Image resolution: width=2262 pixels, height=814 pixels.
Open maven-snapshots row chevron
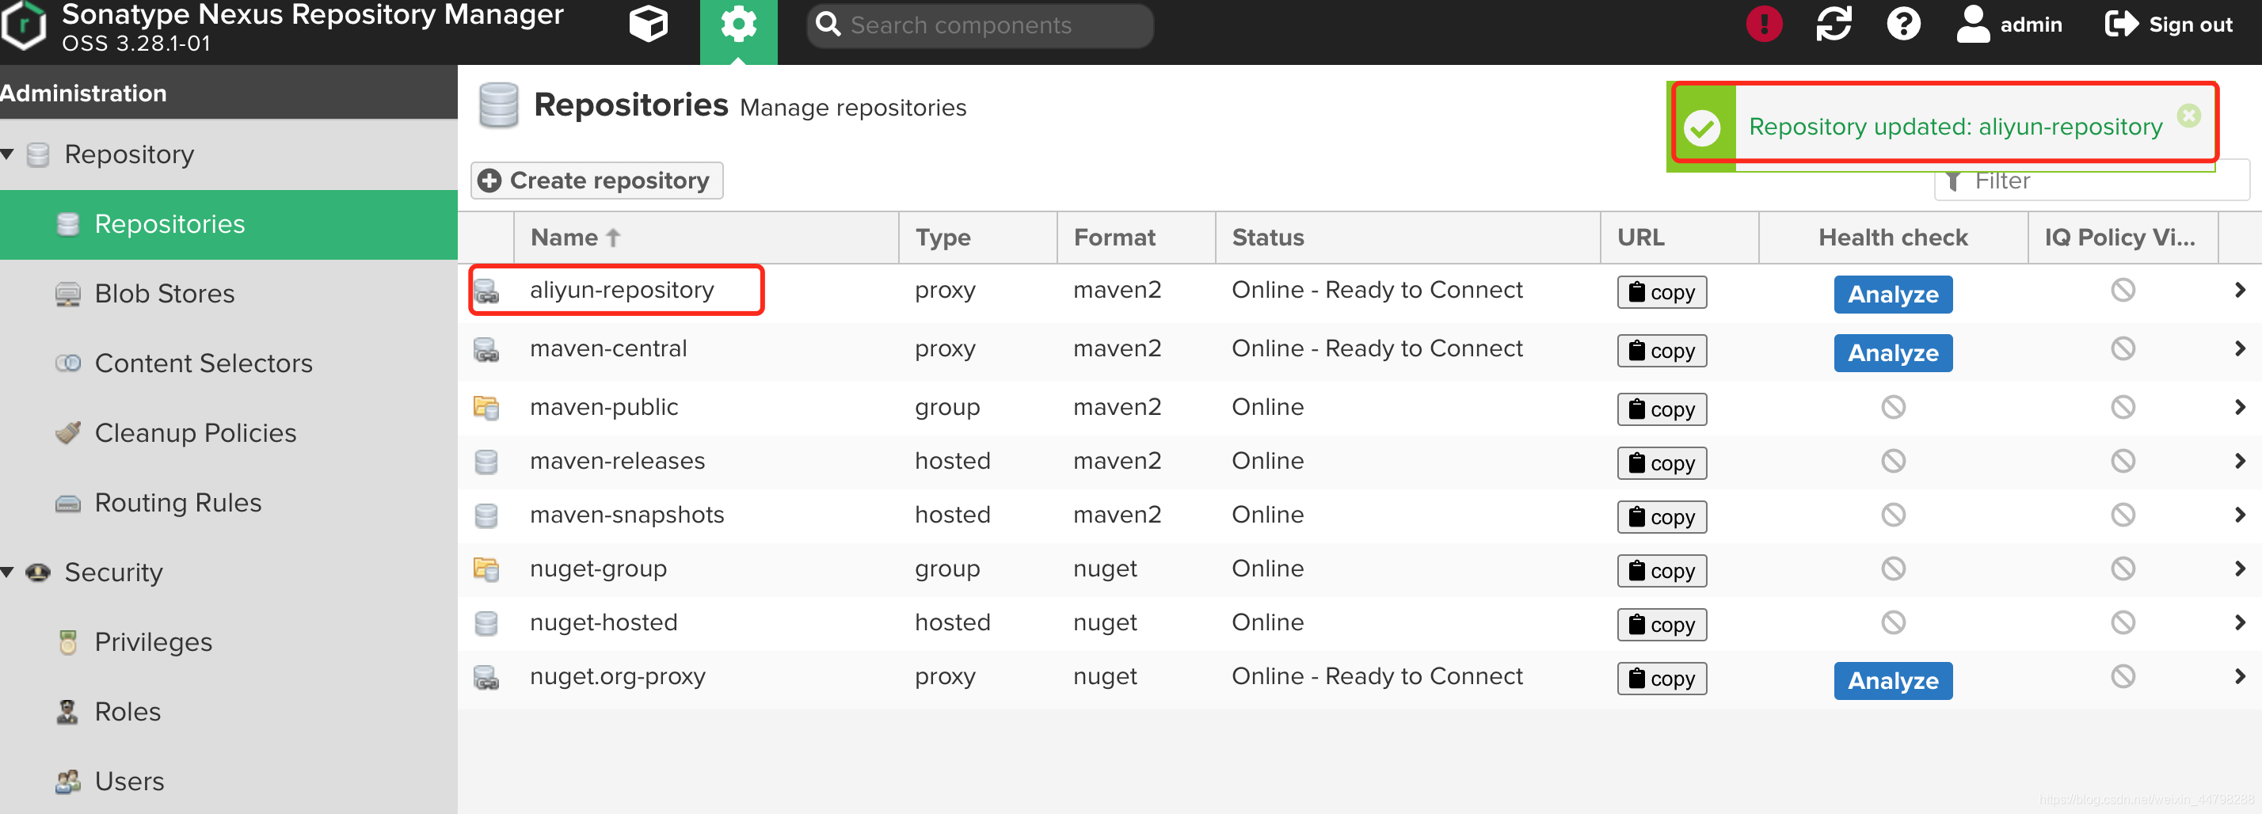pyautogui.click(x=2238, y=515)
